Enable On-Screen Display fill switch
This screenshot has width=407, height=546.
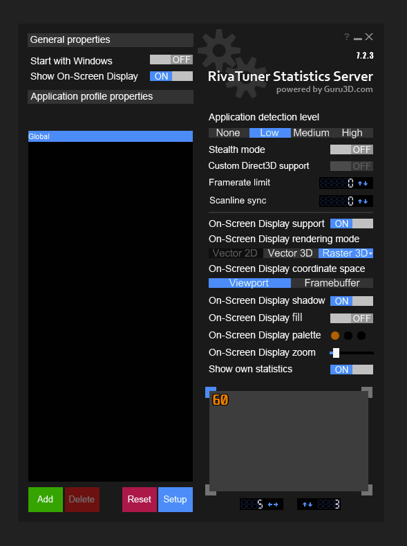(x=352, y=318)
